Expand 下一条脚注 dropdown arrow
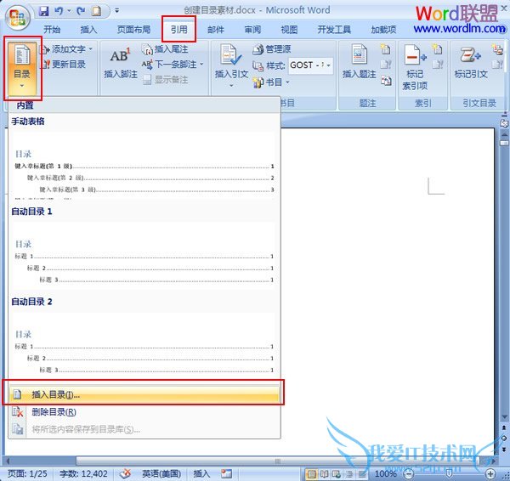Image resolution: width=510 pixels, height=481 pixels. (x=201, y=65)
